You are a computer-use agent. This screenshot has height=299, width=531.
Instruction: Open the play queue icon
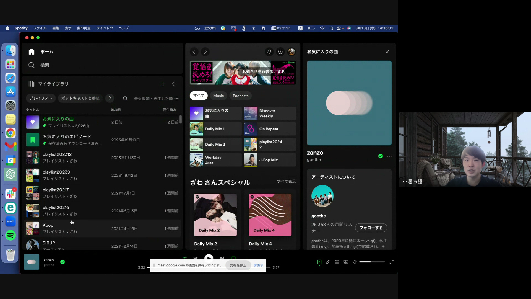tap(337, 262)
